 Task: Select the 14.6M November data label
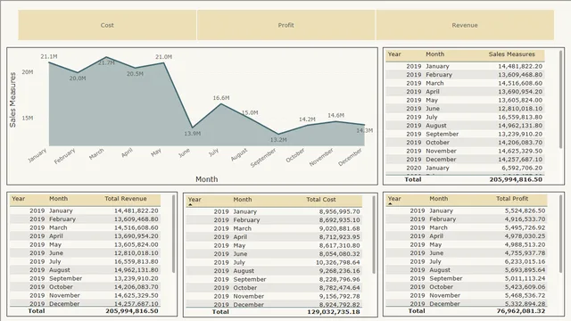335,115
